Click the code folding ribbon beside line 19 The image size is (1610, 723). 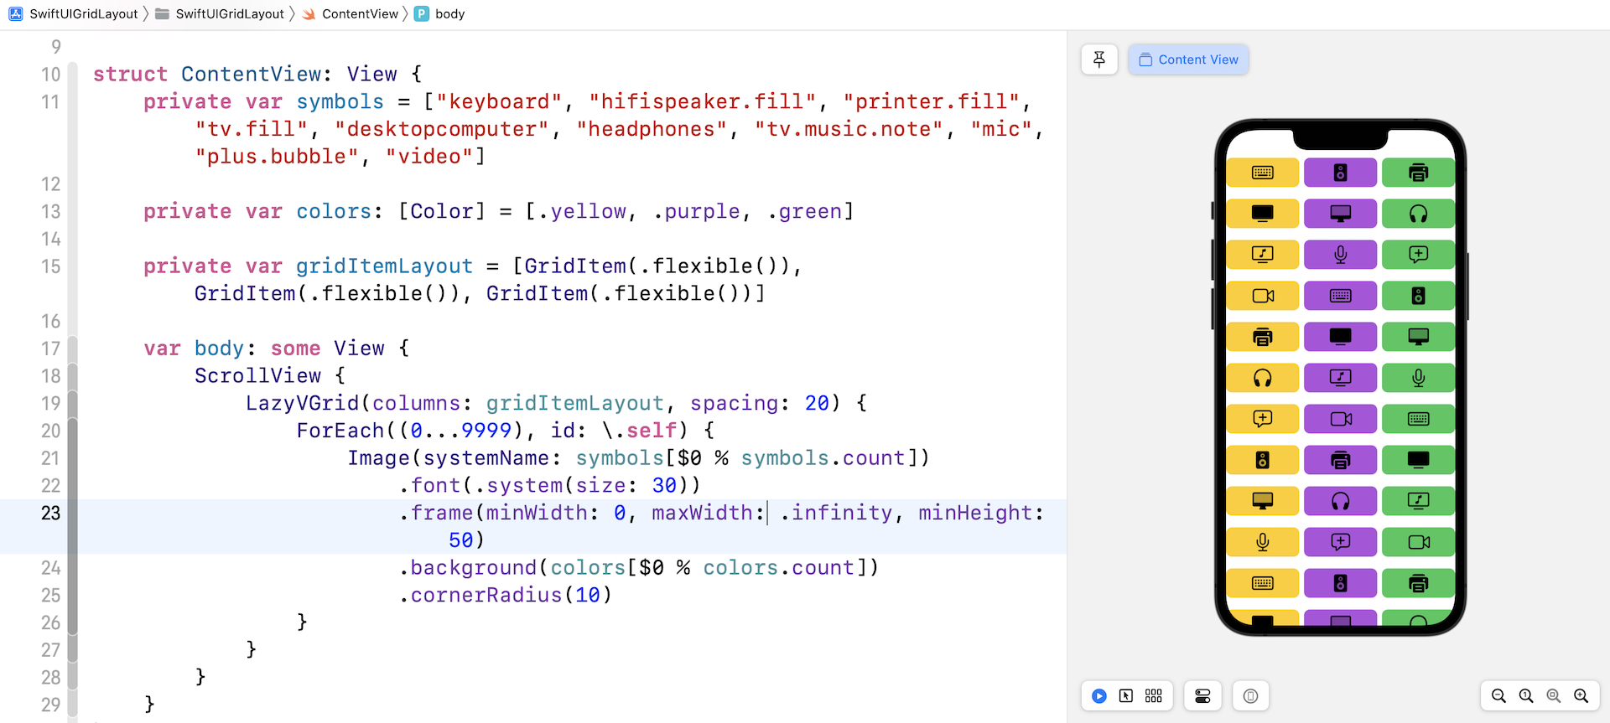tap(73, 403)
